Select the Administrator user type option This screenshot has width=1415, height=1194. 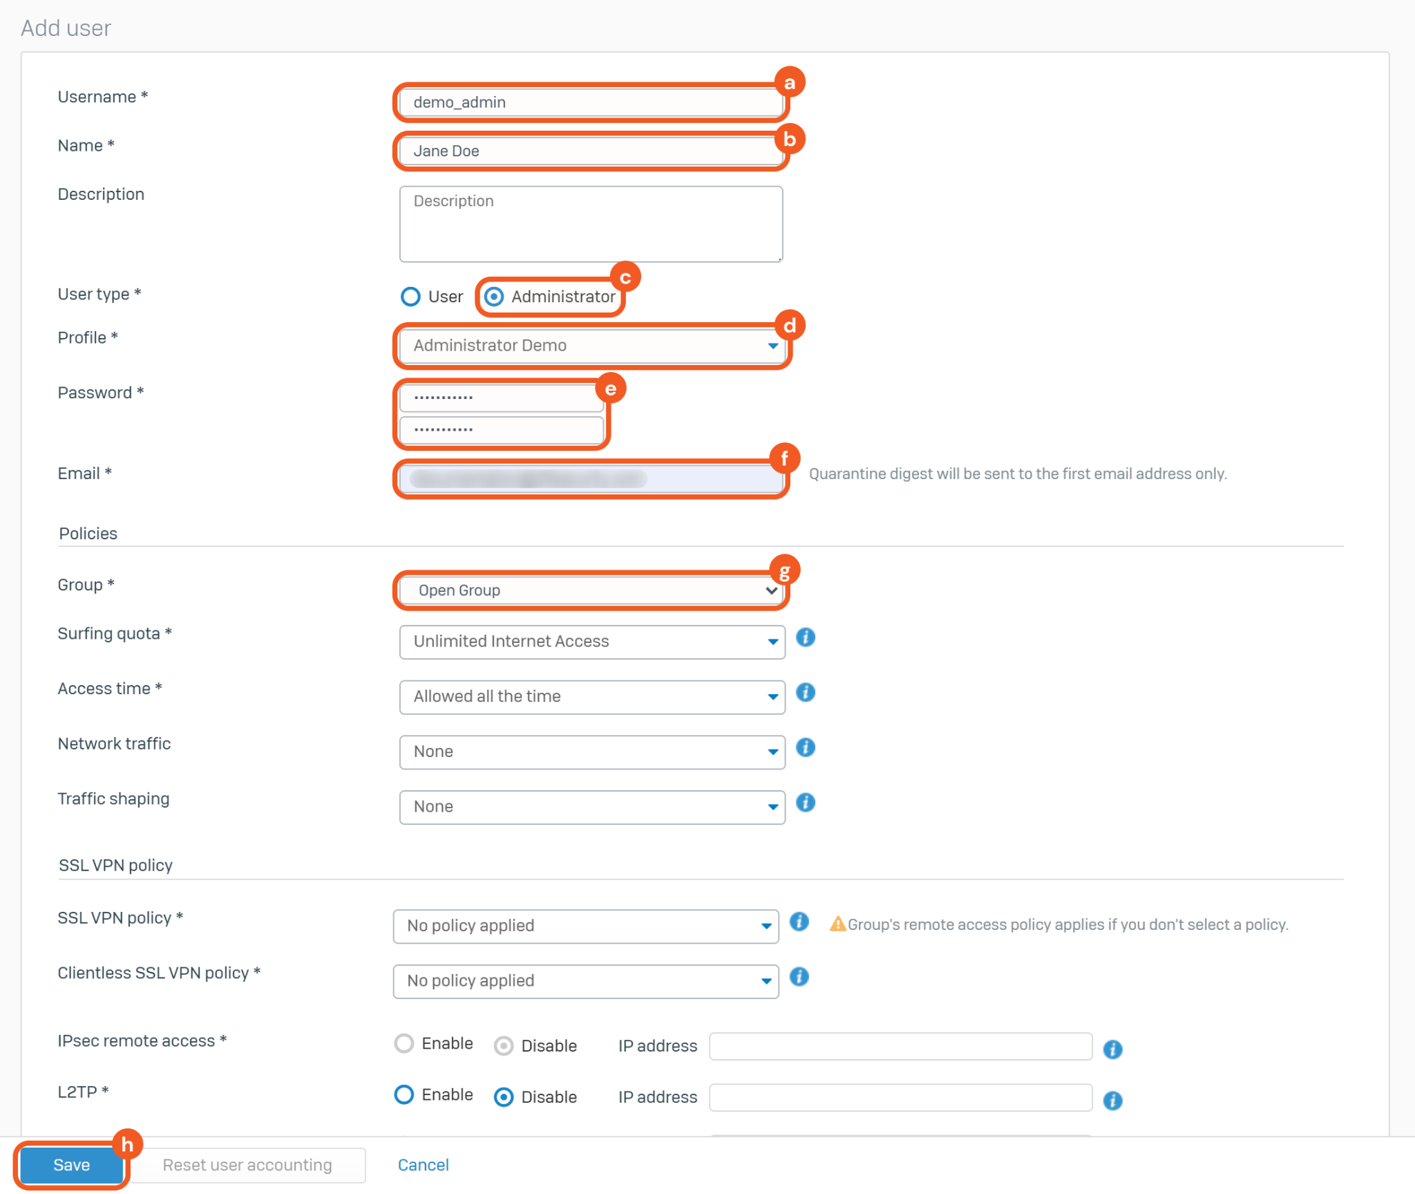(x=493, y=297)
